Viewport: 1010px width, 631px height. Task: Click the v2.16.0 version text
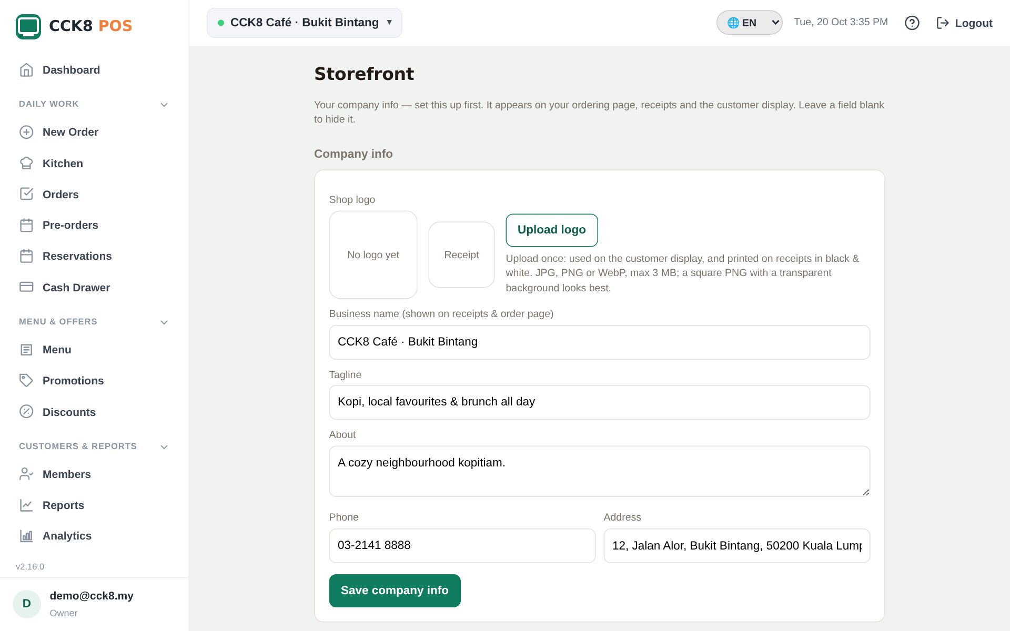tap(30, 566)
